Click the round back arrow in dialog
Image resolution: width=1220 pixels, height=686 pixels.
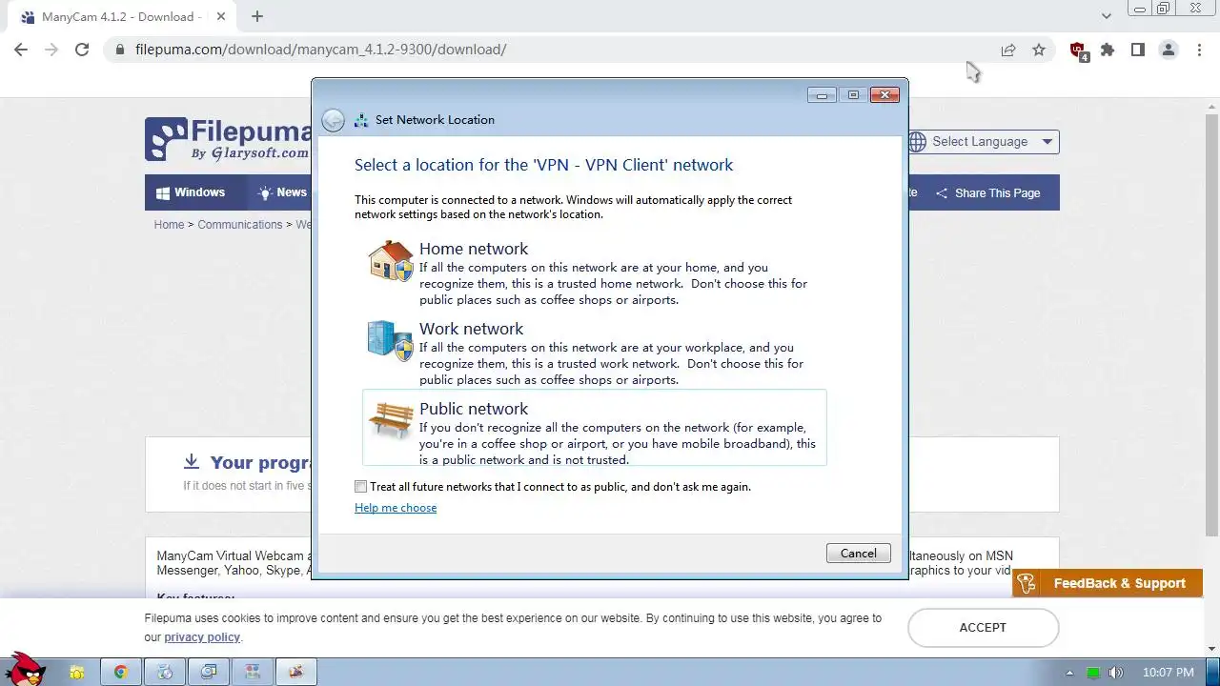(x=333, y=120)
